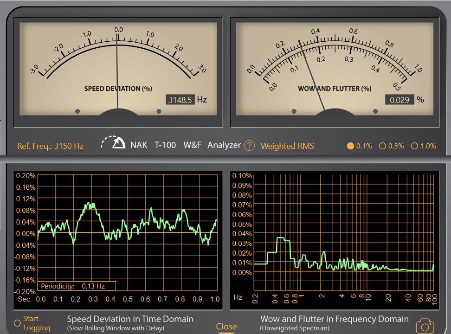Change the Weighted RMS measurement mode

[287, 146]
